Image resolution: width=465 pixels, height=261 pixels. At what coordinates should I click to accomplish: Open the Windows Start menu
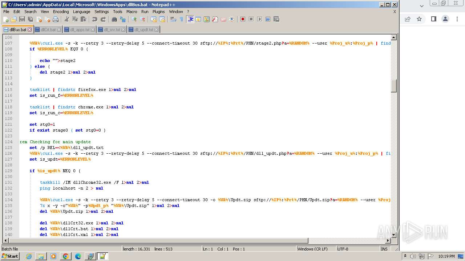point(10,256)
